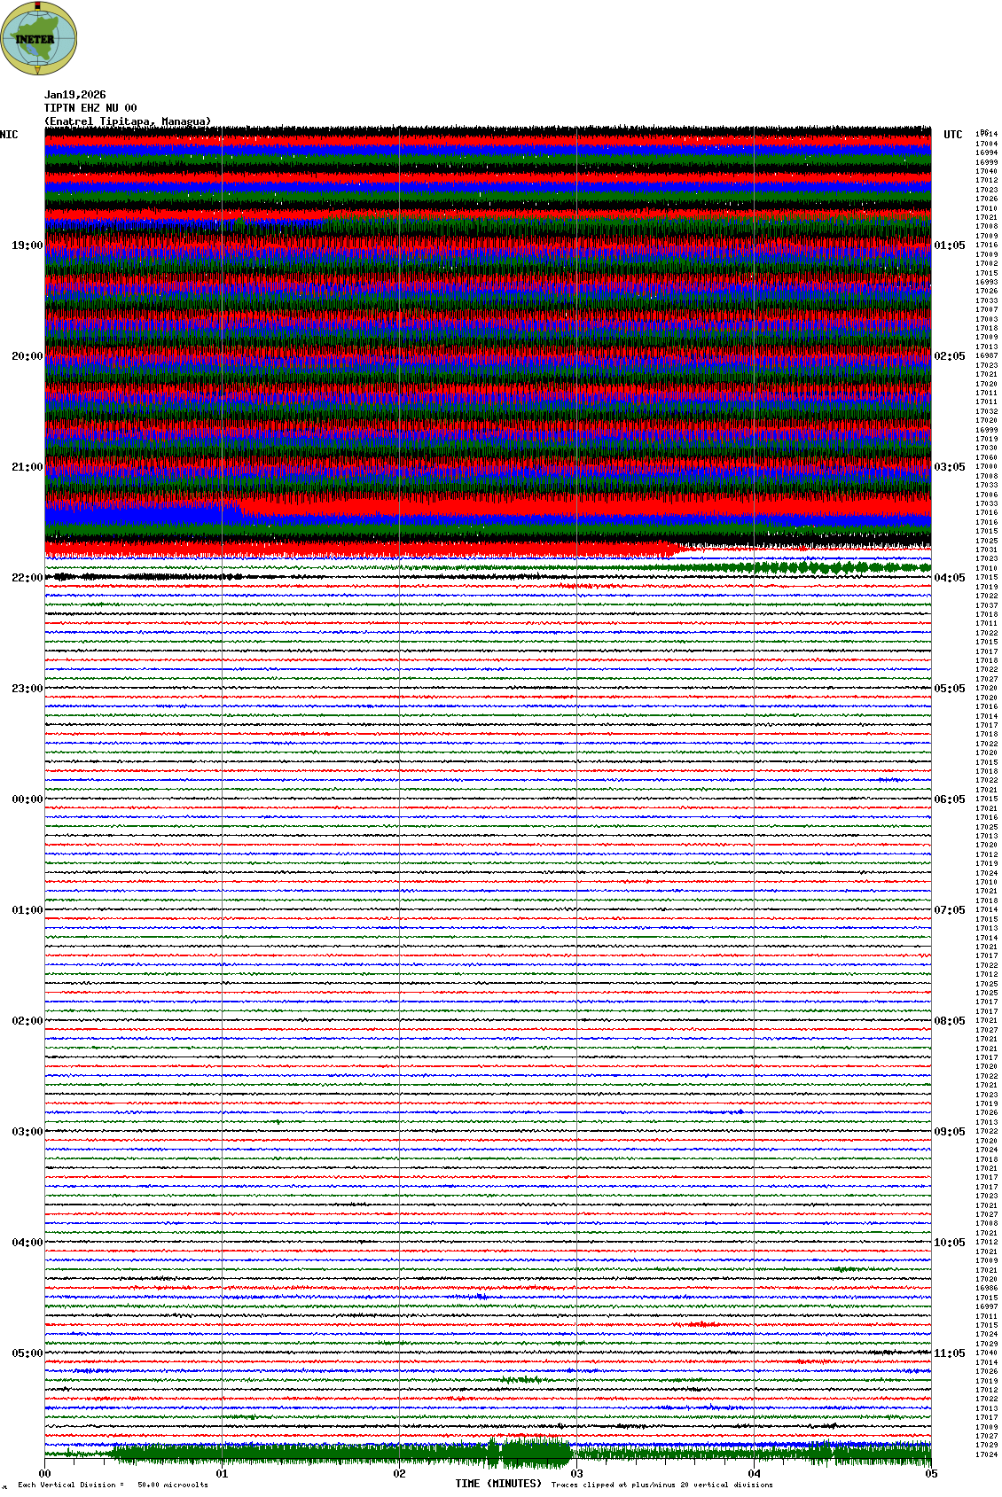Click the TIME (MINUTES) axis title

click(498, 1484)
